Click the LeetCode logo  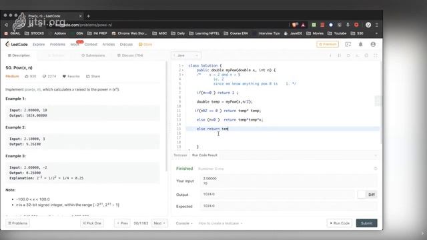coord(17,45)
